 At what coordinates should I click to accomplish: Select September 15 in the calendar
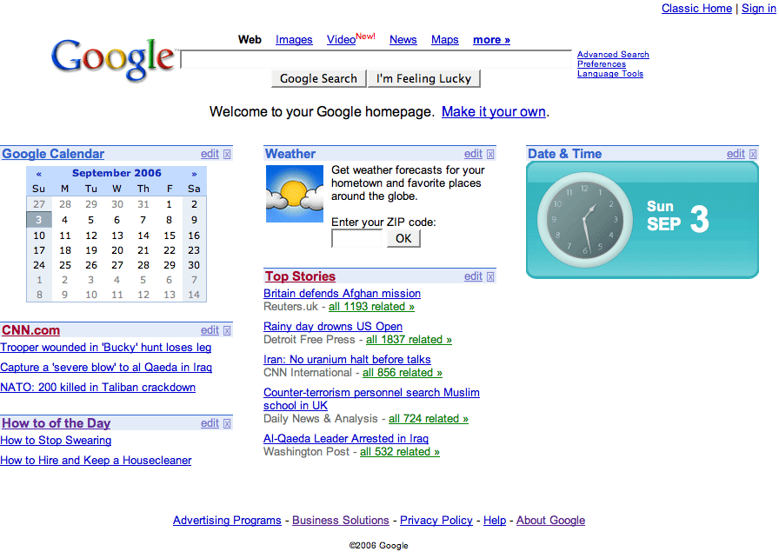[x=170, y=236]
